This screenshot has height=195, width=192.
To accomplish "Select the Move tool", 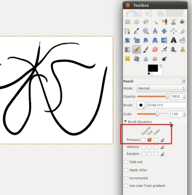I will pyautogui.click(x=164, y=31).
